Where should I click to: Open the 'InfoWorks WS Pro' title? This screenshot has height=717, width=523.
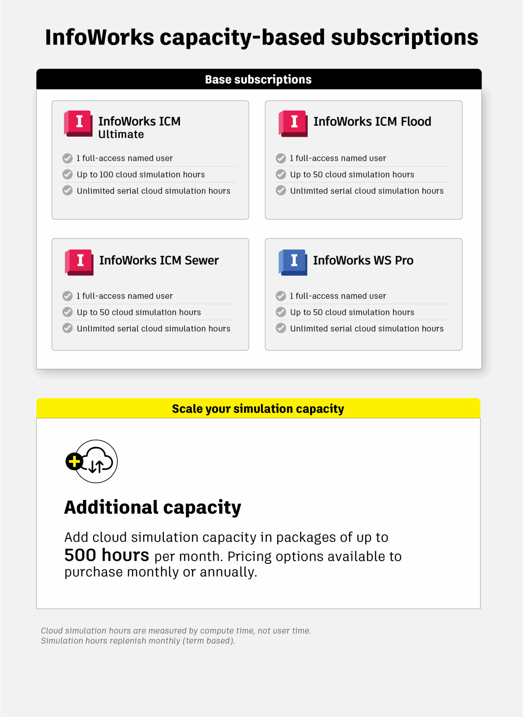point(363,260)
